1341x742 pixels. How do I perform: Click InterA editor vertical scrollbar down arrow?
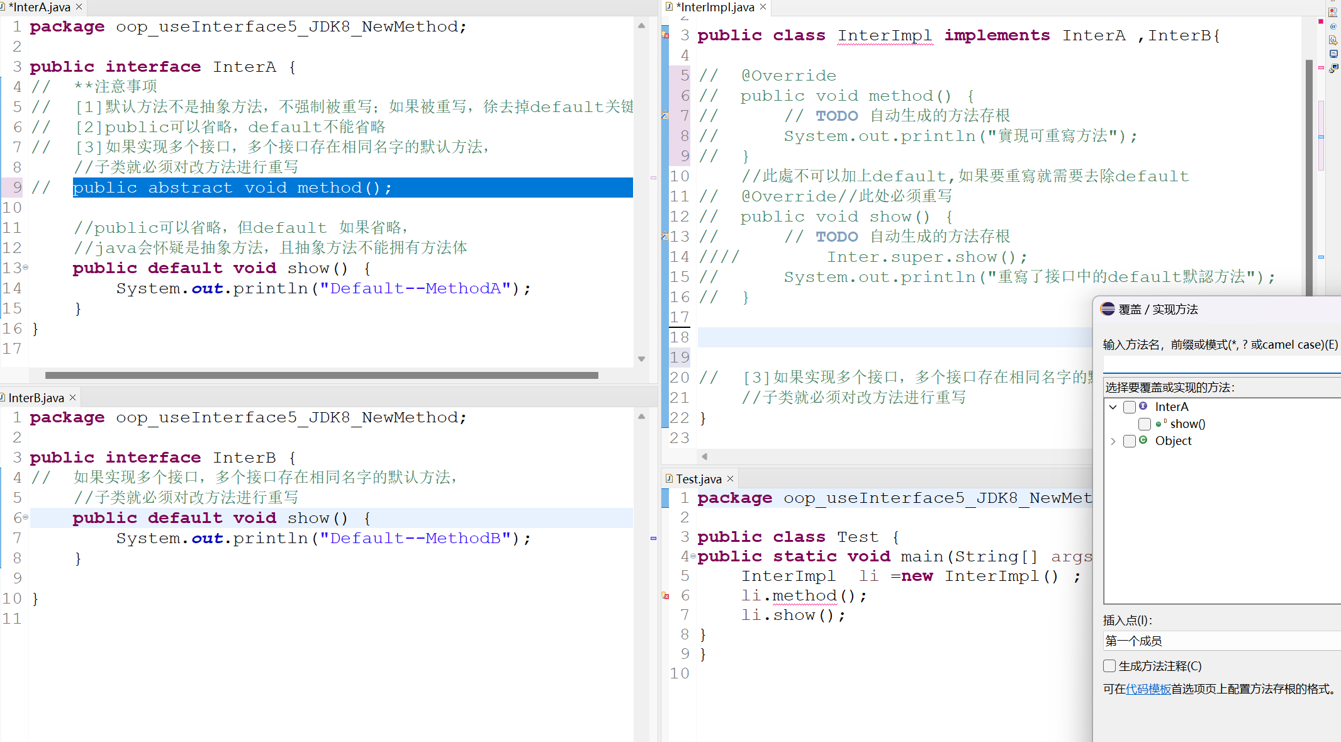click(641, 359)
